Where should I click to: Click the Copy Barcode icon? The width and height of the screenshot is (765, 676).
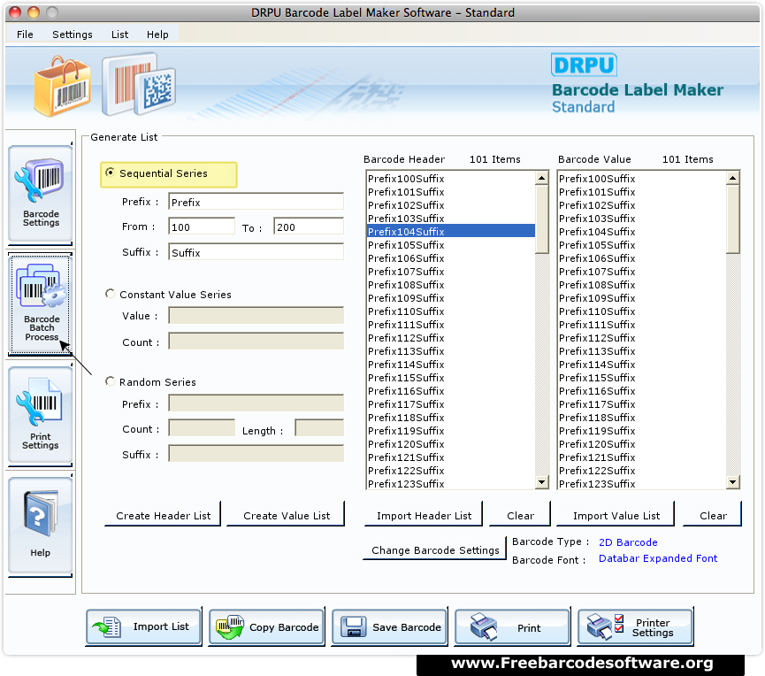coord(230,627)
